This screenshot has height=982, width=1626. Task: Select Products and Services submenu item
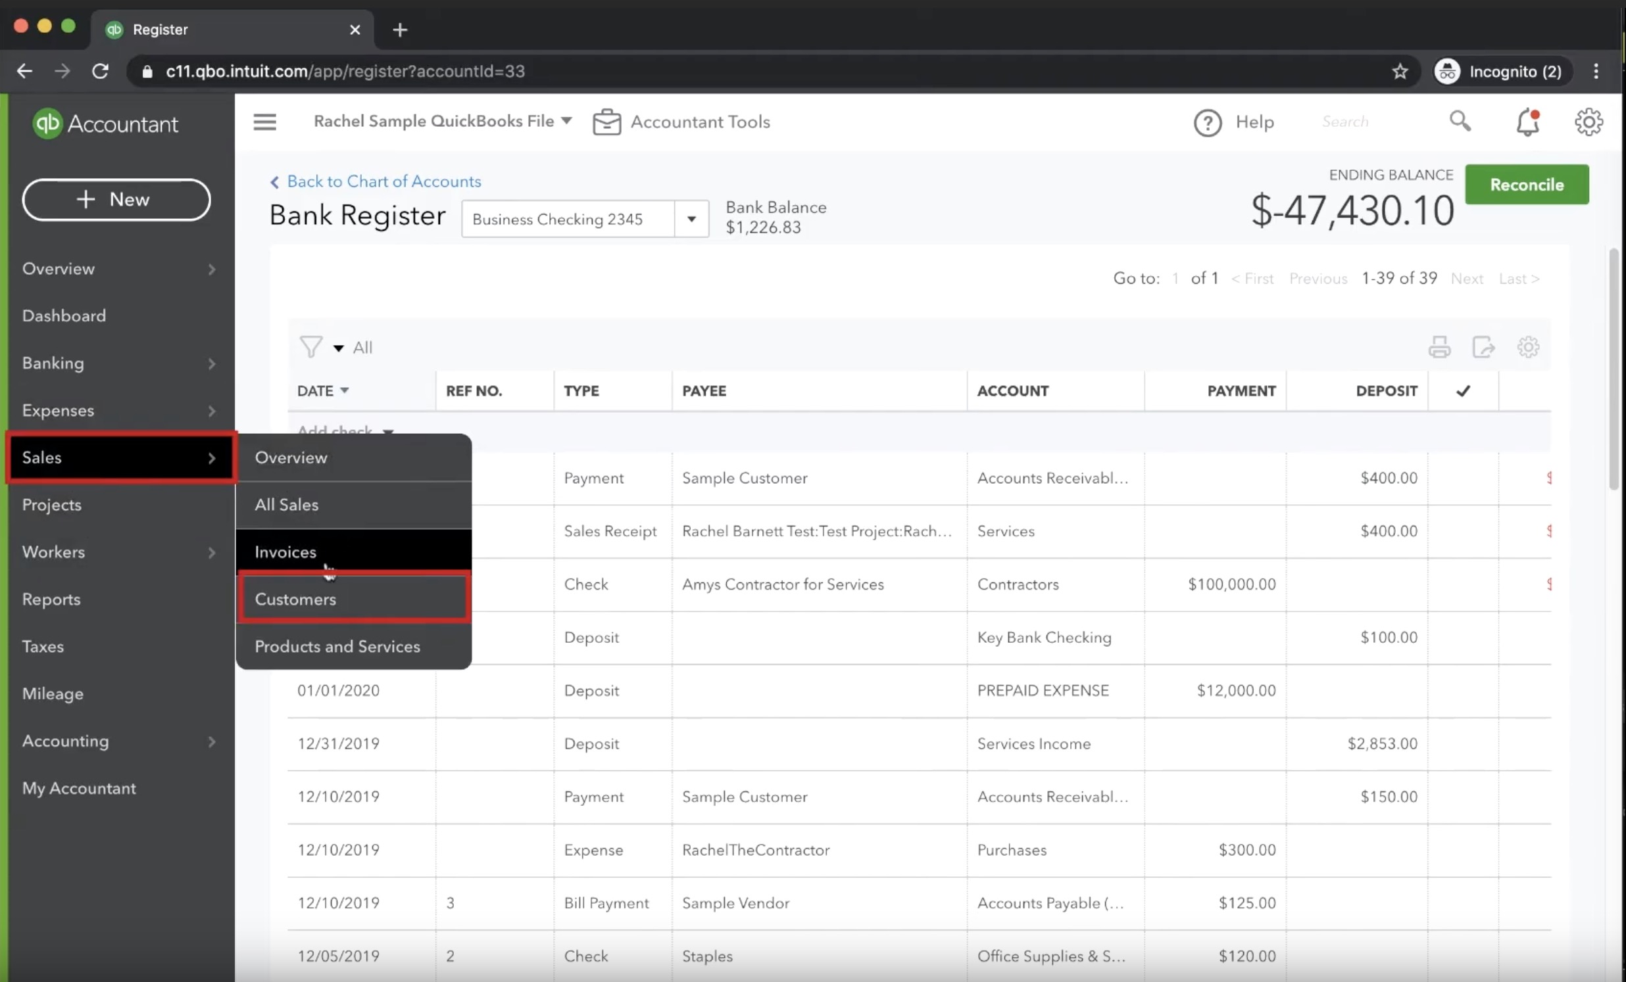pyautogui.click(x=354, y=646)
